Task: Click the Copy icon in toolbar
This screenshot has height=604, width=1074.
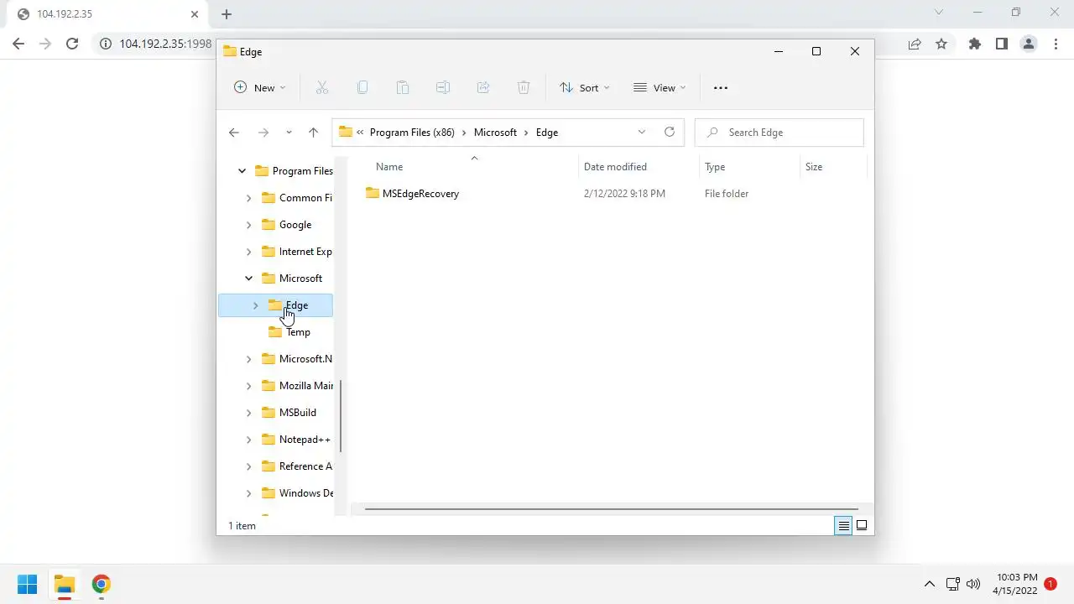Action: (362, 87)
